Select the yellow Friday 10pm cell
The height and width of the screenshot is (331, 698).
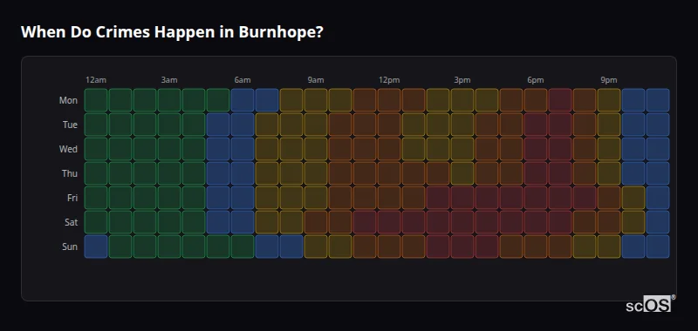click(633, 198)
